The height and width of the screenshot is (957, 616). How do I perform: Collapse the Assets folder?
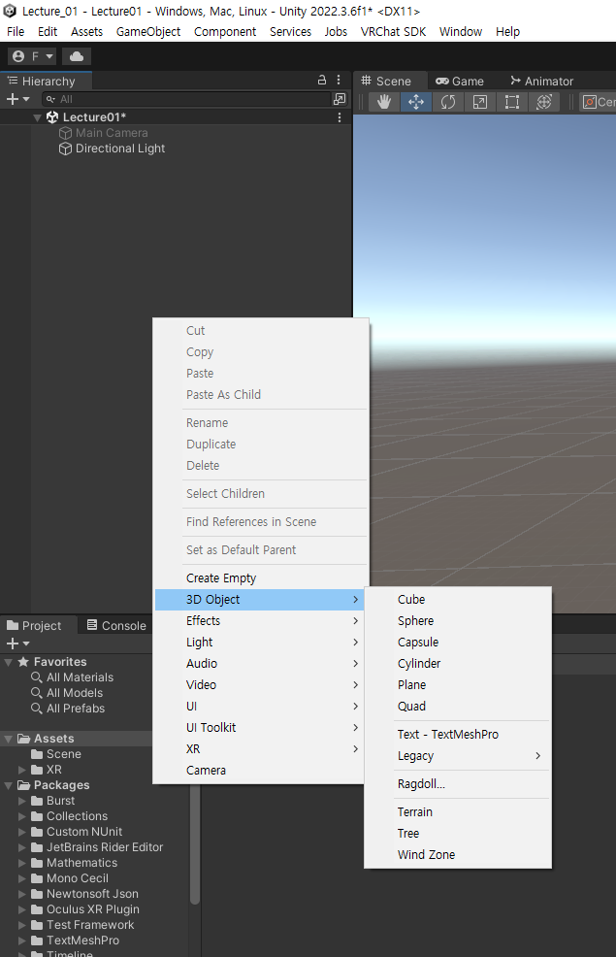pos(9,739)
